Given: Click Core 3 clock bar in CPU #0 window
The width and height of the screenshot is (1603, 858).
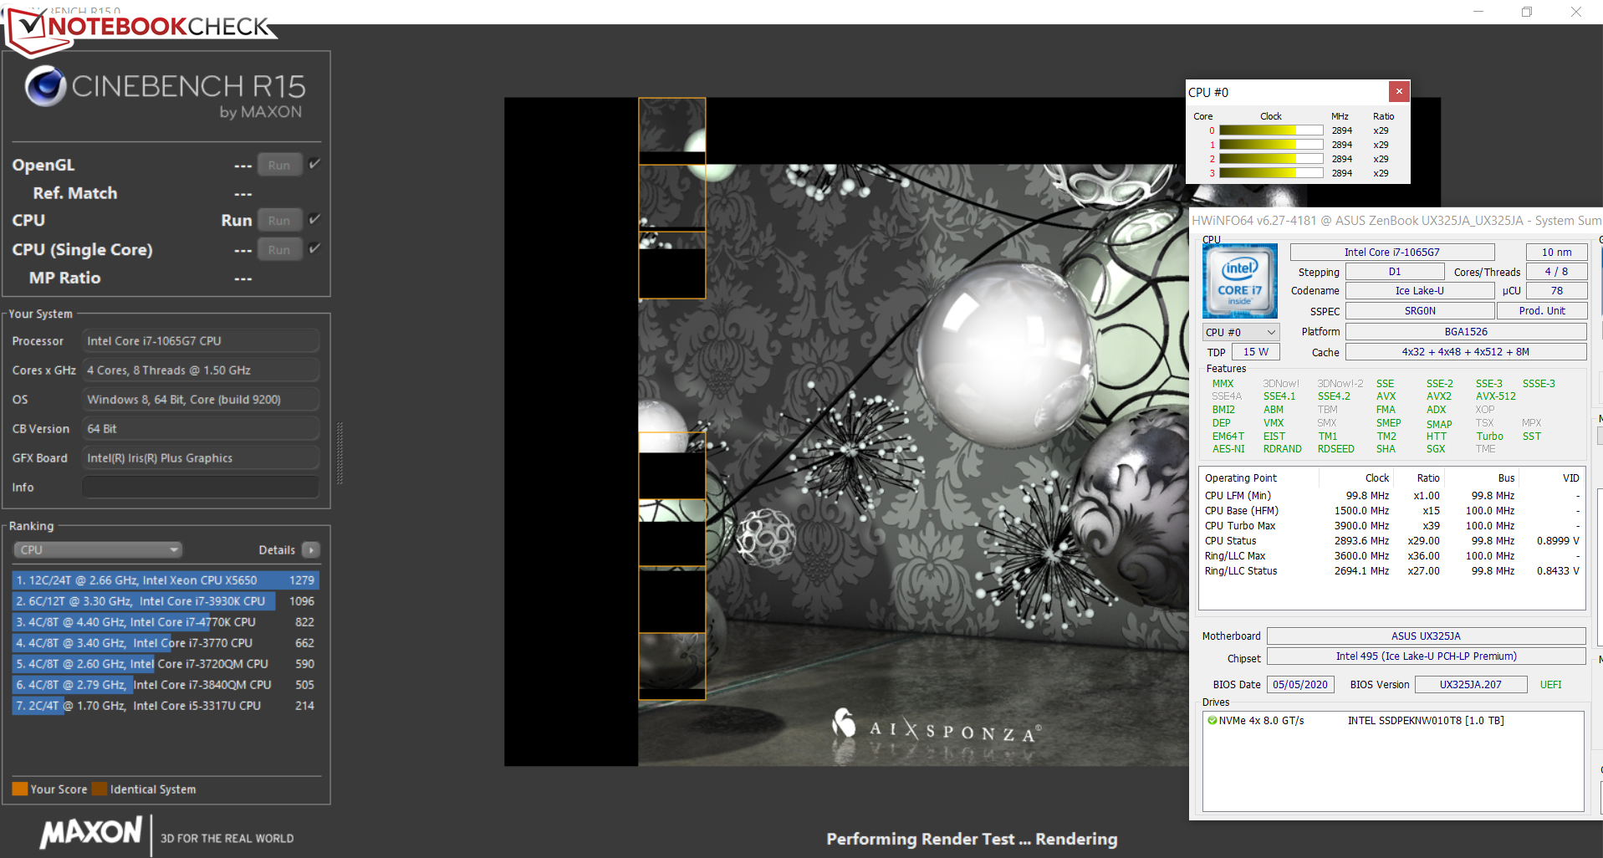Looking at the screenshot, I should pyautogui.click(x=1271, y=173).
